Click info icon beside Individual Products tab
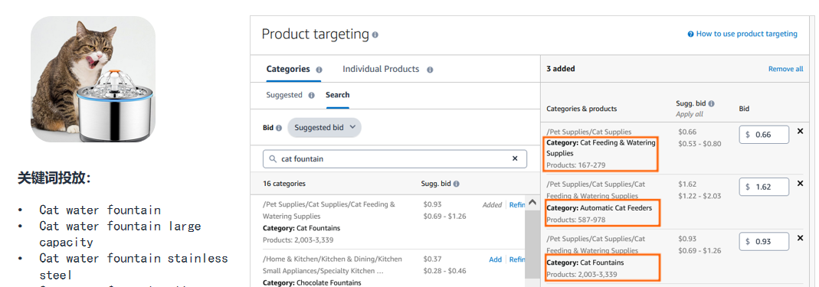The height and width of the screenshot is (287, 819). tap(430, 70)
